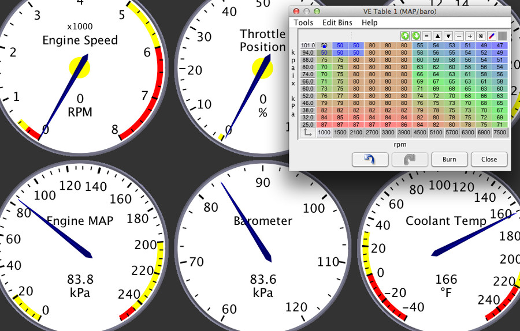Open the Tools menu
520x331 pixels.
tap(303, 22)
